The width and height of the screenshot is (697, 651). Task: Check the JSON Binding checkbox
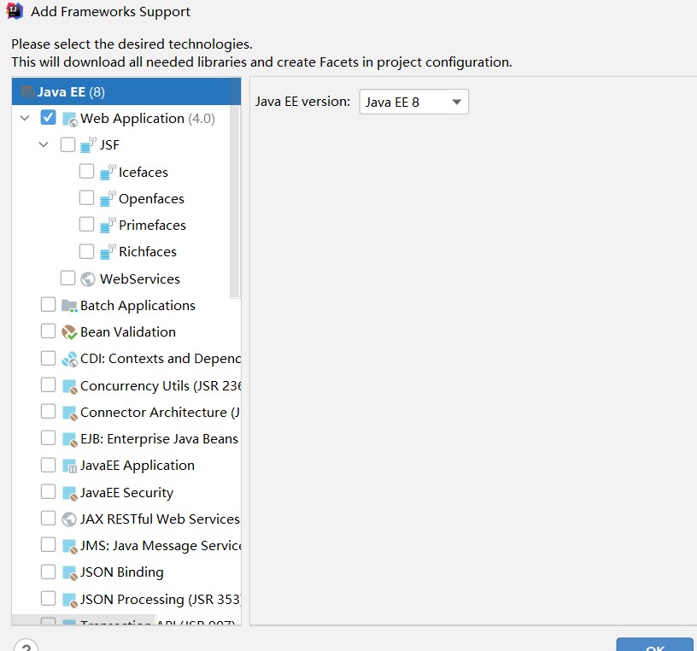48,572
